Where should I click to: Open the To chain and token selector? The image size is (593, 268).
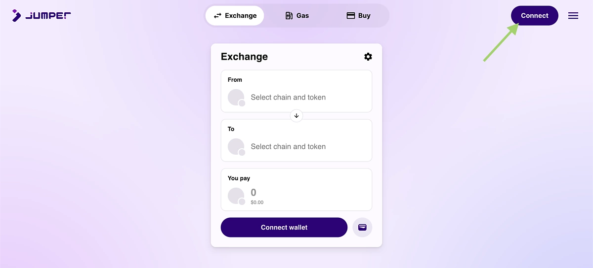pos(296,140)
